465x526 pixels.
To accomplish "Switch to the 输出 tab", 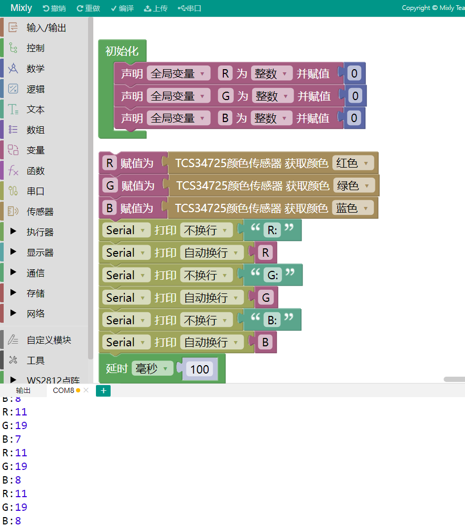I will pyautogui.click(x=24, y=390).
